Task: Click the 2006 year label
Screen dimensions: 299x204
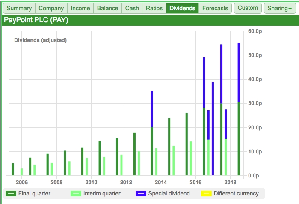Action: point(22,183)
